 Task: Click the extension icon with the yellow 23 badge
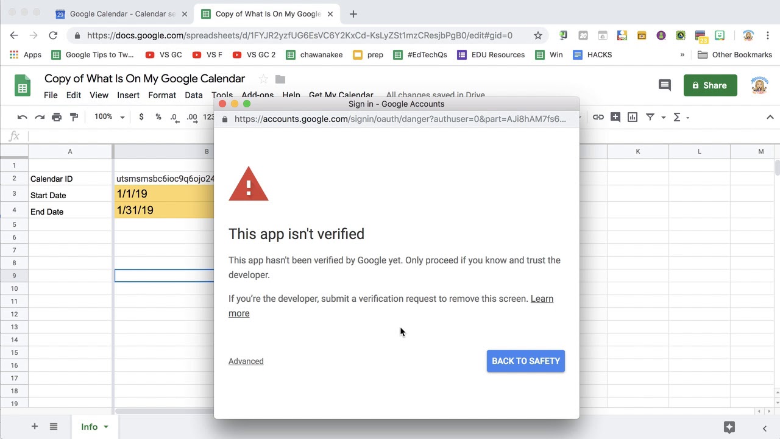click(700, 36)
